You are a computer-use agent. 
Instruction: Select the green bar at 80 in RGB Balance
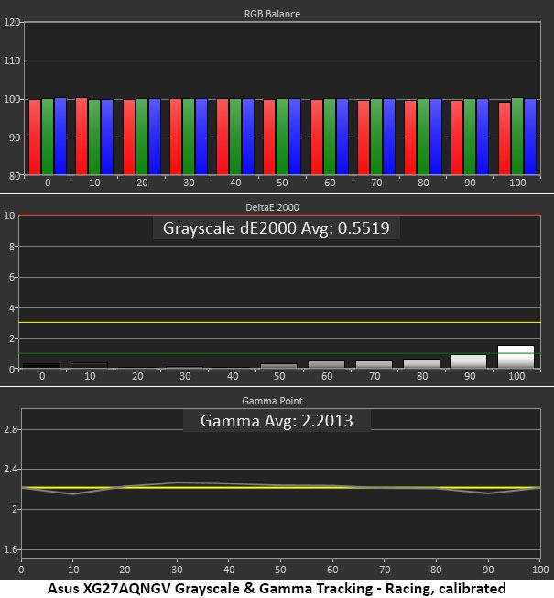tap(423, 137)
